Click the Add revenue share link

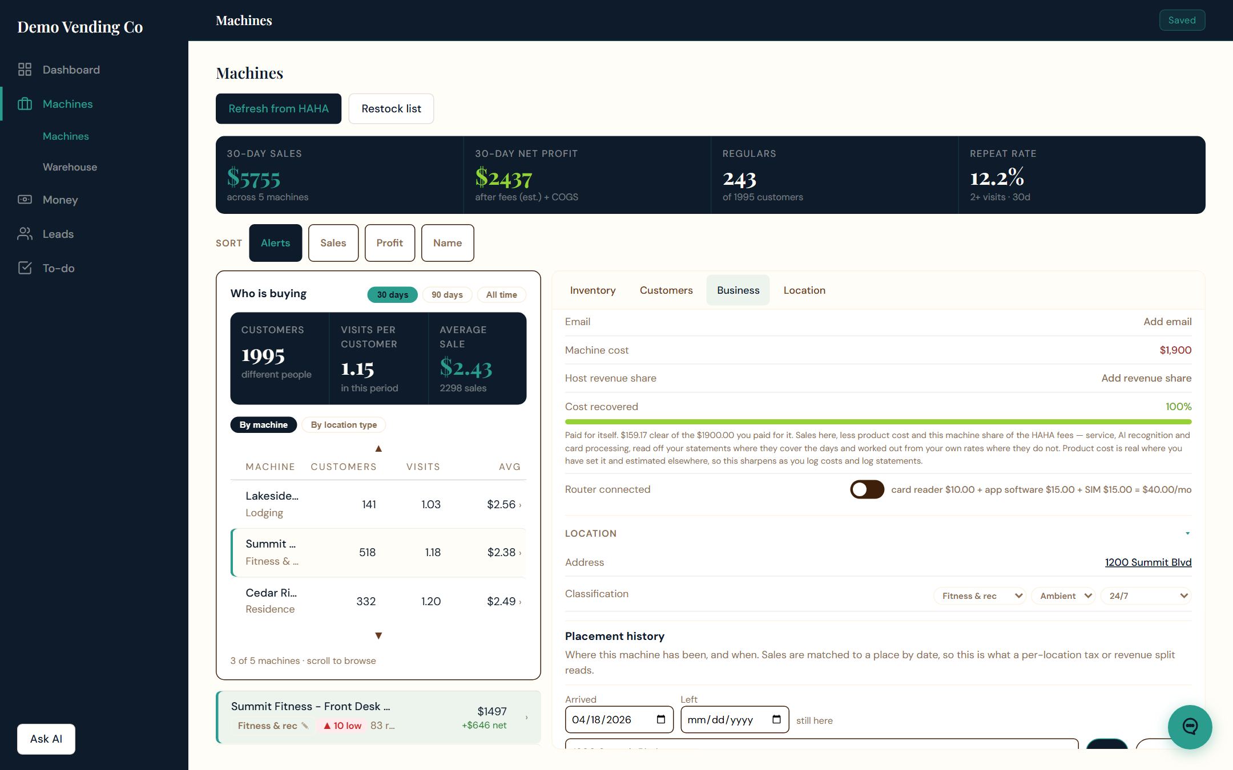coord(1146,378)
